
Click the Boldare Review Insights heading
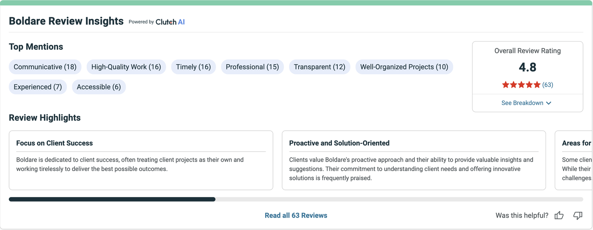[66, 21]
